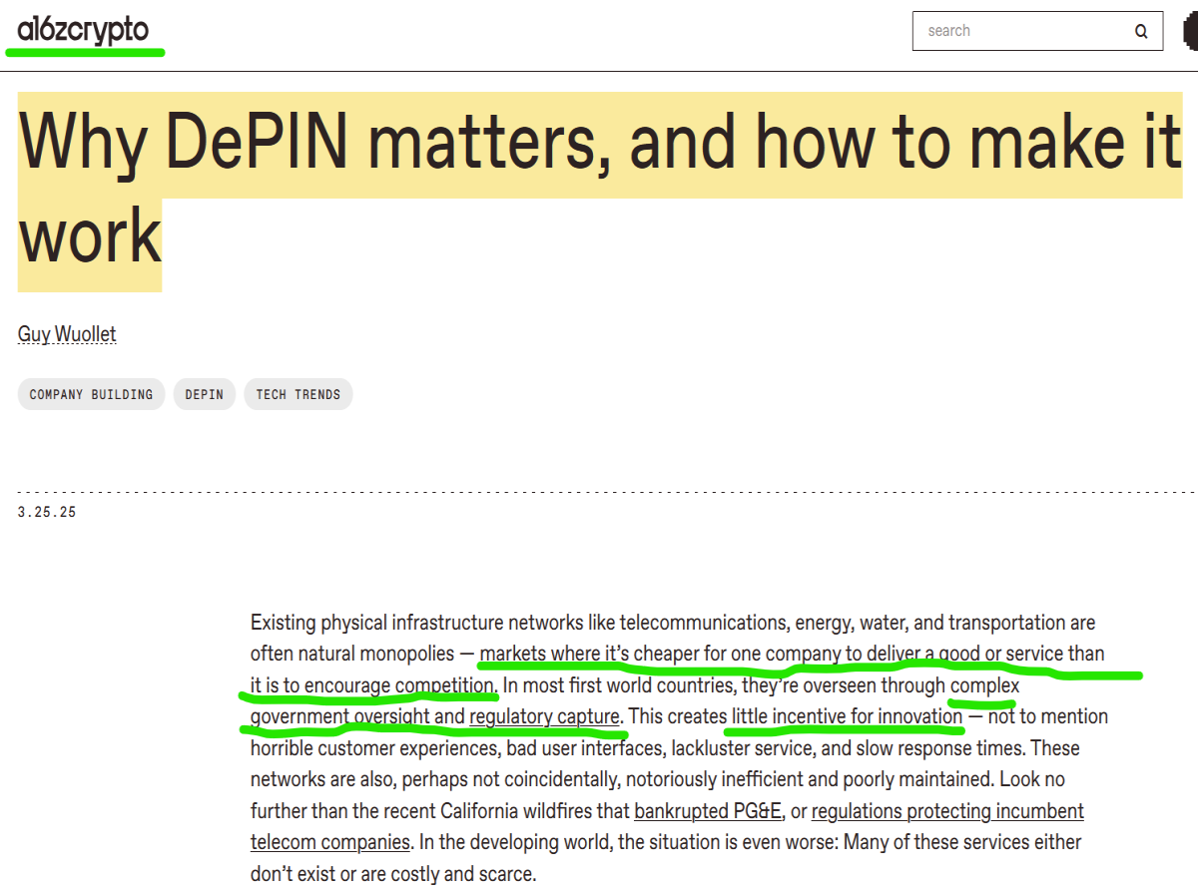Follow the 'regulatory capture' link
Image resolution: width=1198 pixels, height=893 pixels.
[x=544, y=716]
